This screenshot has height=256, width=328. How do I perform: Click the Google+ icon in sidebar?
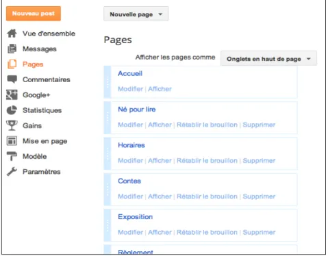12,94
